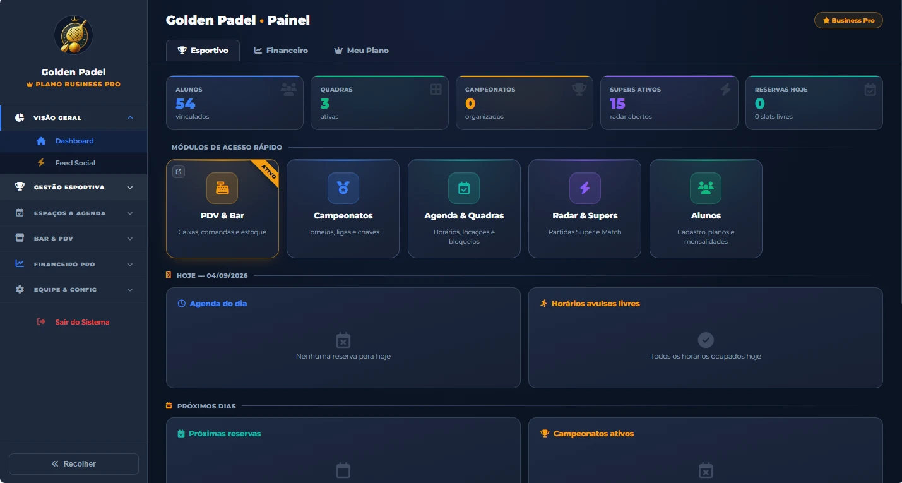Click the people icon on Alunos stat card
This screenshot has width=902, height=483.
click(x=288, y=89)
